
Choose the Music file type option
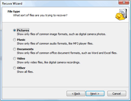point(15,40)
